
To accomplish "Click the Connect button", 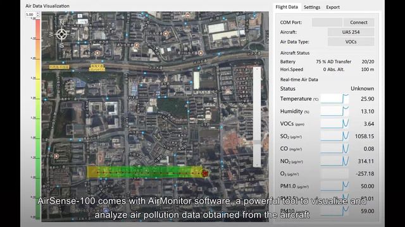I will [x=359, y=23].
